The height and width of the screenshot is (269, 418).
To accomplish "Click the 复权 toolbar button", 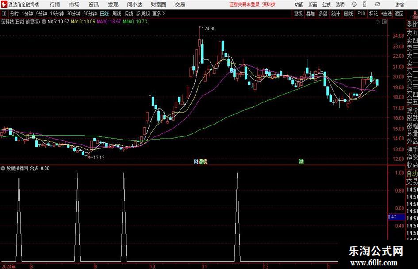I will click(298, 14).
